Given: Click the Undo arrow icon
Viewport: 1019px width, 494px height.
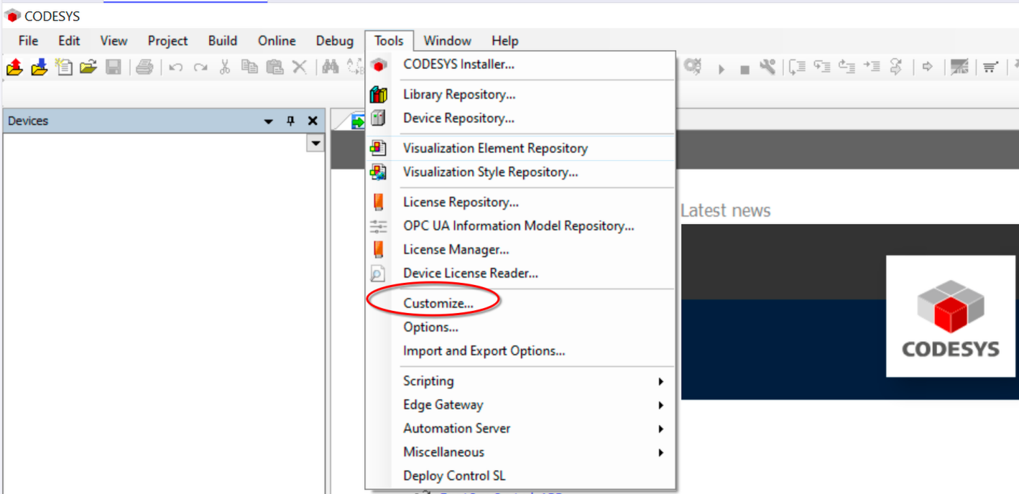Looking at the screenshot, I should point(175,67).
